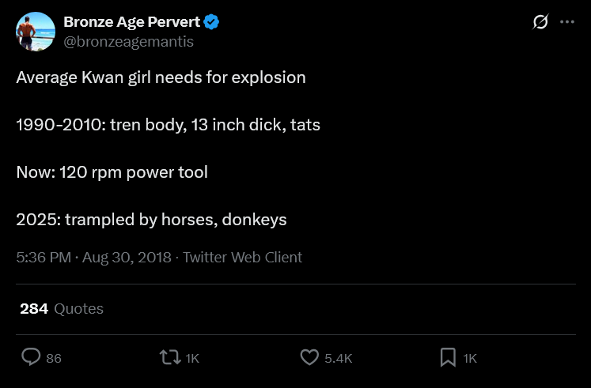
Task: View the 284 Quotes list
Action: coord(62,308)
